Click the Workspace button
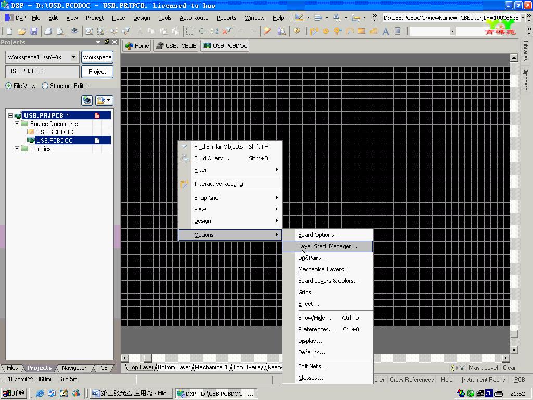The height and width of the screenshot is (400, 533). pyautogui.click(x=97, y=57)
